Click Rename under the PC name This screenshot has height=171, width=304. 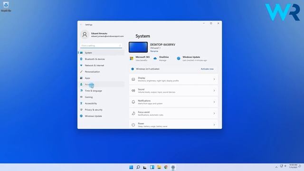(x=154, y=51)
